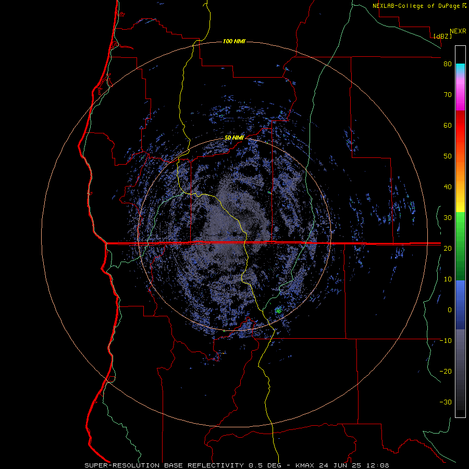Viewport: 469px width, 469px height.
Task: Click the 50 NMI range ring label
Action: (x=234, y=138)
